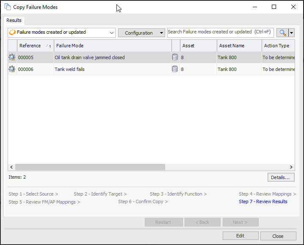Viewport: 304px width, 245px height.
Task: Click the Close button at bottom
Action: pyautogui.click(x=278, y=236)
